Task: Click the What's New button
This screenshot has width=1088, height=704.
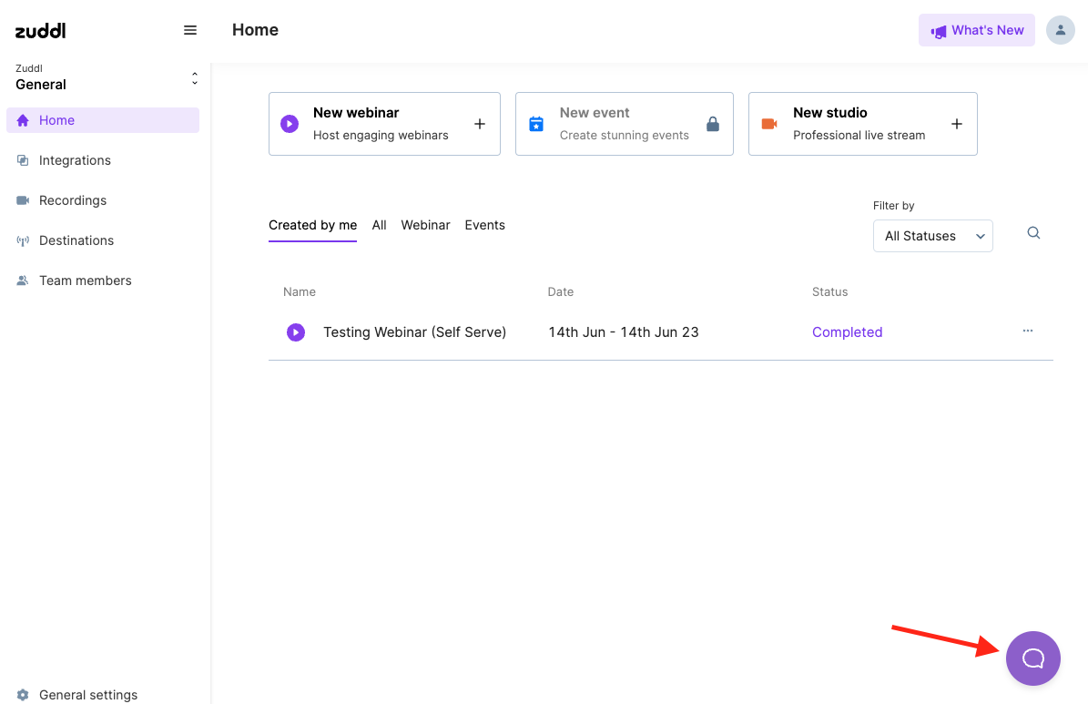Action: coord(977,30)
